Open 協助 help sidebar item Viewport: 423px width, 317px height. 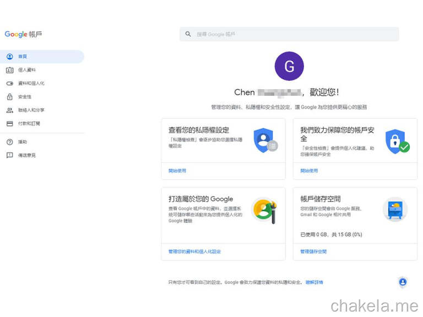pyautogui.click(x=42, y=142)
